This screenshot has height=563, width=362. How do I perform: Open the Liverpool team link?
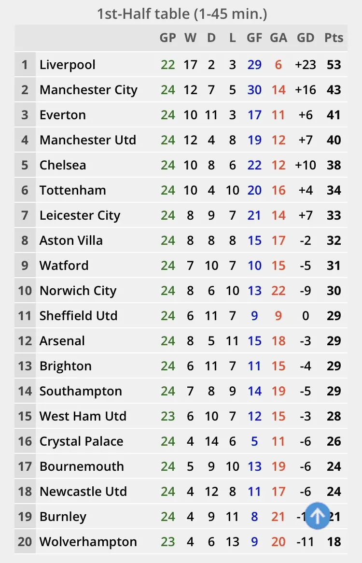click(68, 65)
